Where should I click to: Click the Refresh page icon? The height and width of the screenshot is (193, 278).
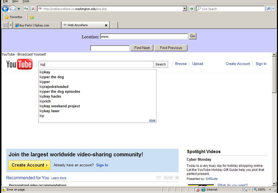(26, 9)
